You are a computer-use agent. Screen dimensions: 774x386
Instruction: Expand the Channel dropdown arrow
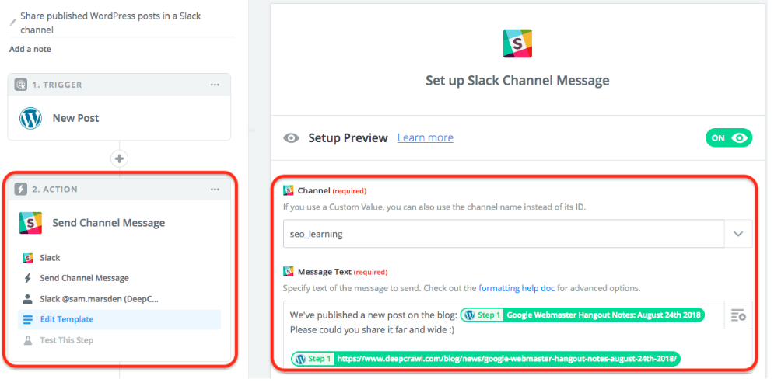point(738,234)
